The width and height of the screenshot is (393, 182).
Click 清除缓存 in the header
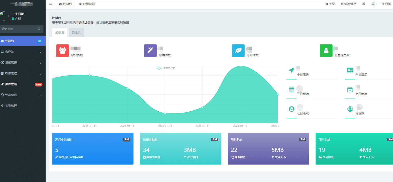tap(349, 4)
